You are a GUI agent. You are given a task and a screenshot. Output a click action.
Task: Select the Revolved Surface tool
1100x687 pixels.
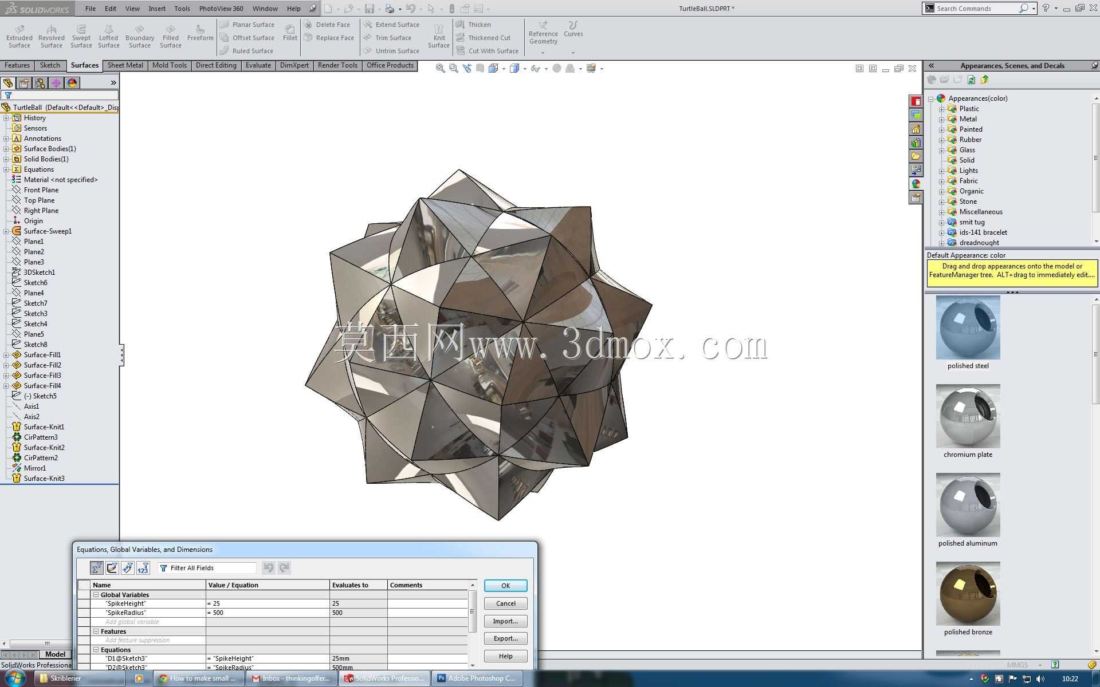point(52,36)
